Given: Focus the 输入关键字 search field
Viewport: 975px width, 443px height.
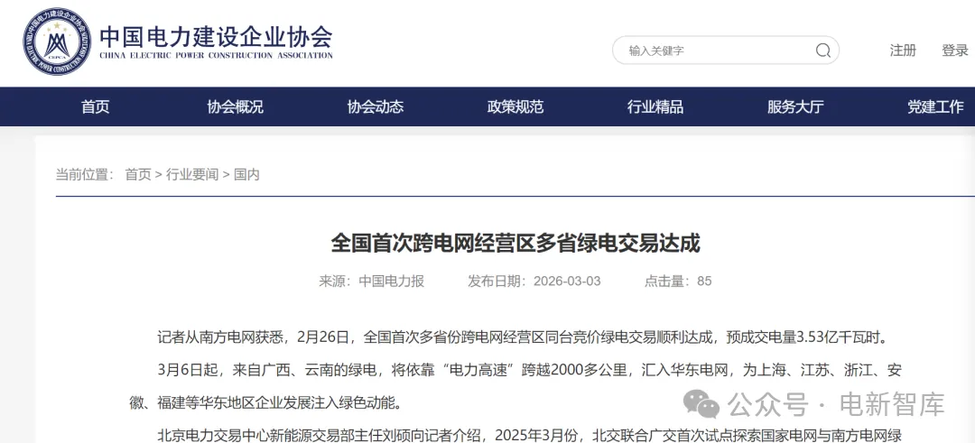Looking at the screenshot, I should (x=726, y=51).
